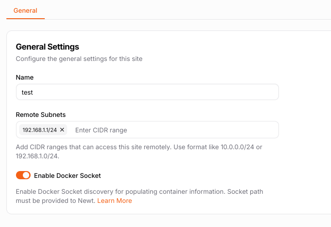Image resolution: width=331 pixels, height=227 pixels.
Task: Remove the 192.168.1.1/24 subnet tag
Action: tap(62, 130)
